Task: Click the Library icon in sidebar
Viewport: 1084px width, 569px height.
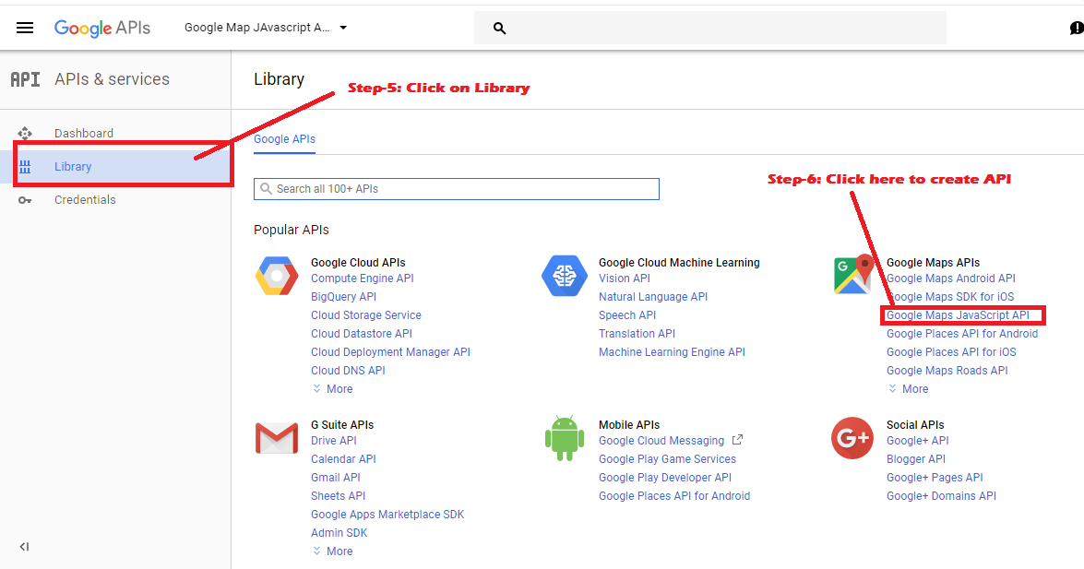Action: click(25, 167)
